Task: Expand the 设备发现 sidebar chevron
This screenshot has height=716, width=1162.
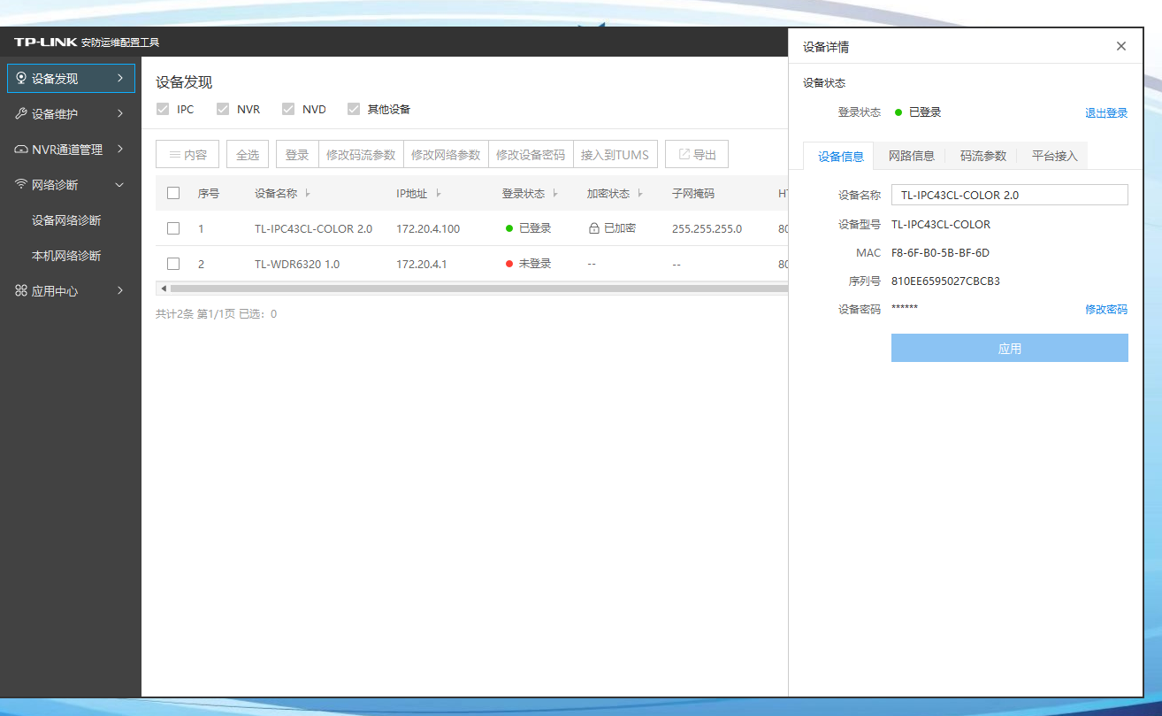Action: tap(119, 78)
